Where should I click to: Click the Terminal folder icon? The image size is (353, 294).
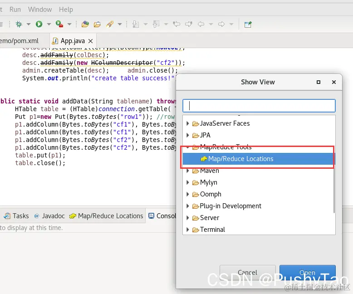click(x=196, y=230)
